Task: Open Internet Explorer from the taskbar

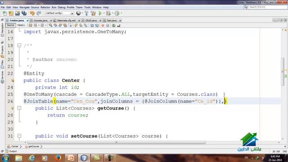Action: pos(32,158)
